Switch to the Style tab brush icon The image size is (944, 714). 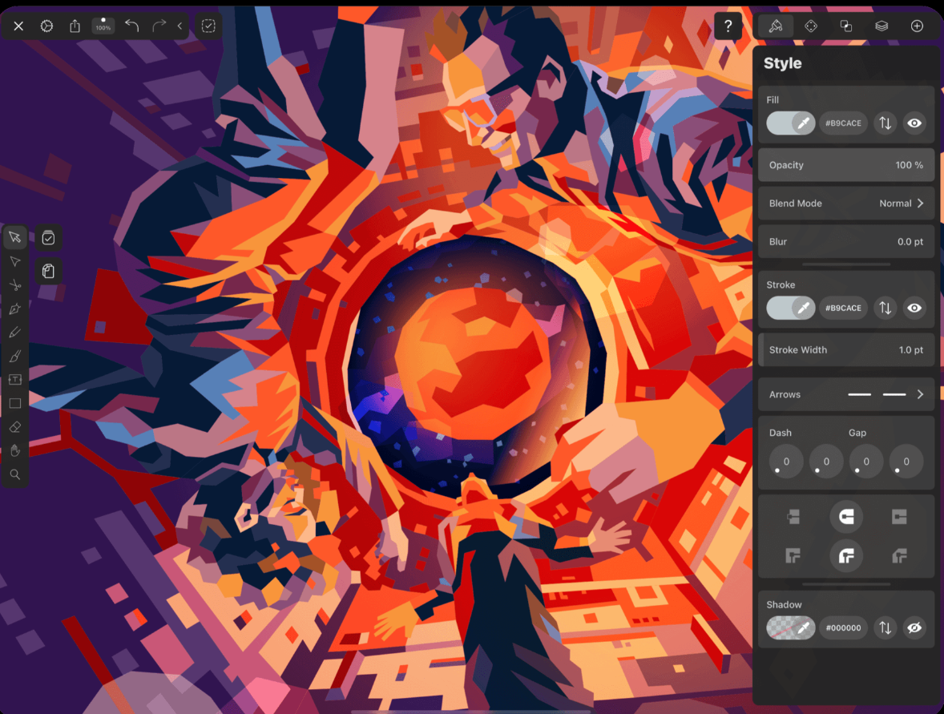pos(776,26)
